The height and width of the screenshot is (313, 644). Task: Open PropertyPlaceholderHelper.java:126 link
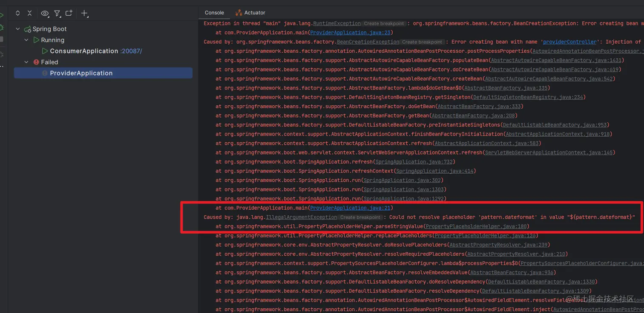[x=485, y=236]
